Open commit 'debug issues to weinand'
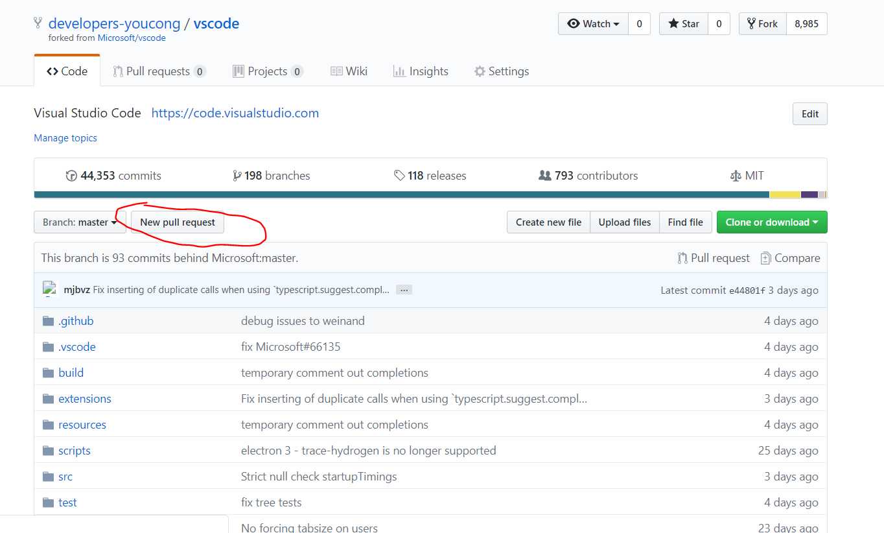The image size is (884, 533). coord(303,321)
